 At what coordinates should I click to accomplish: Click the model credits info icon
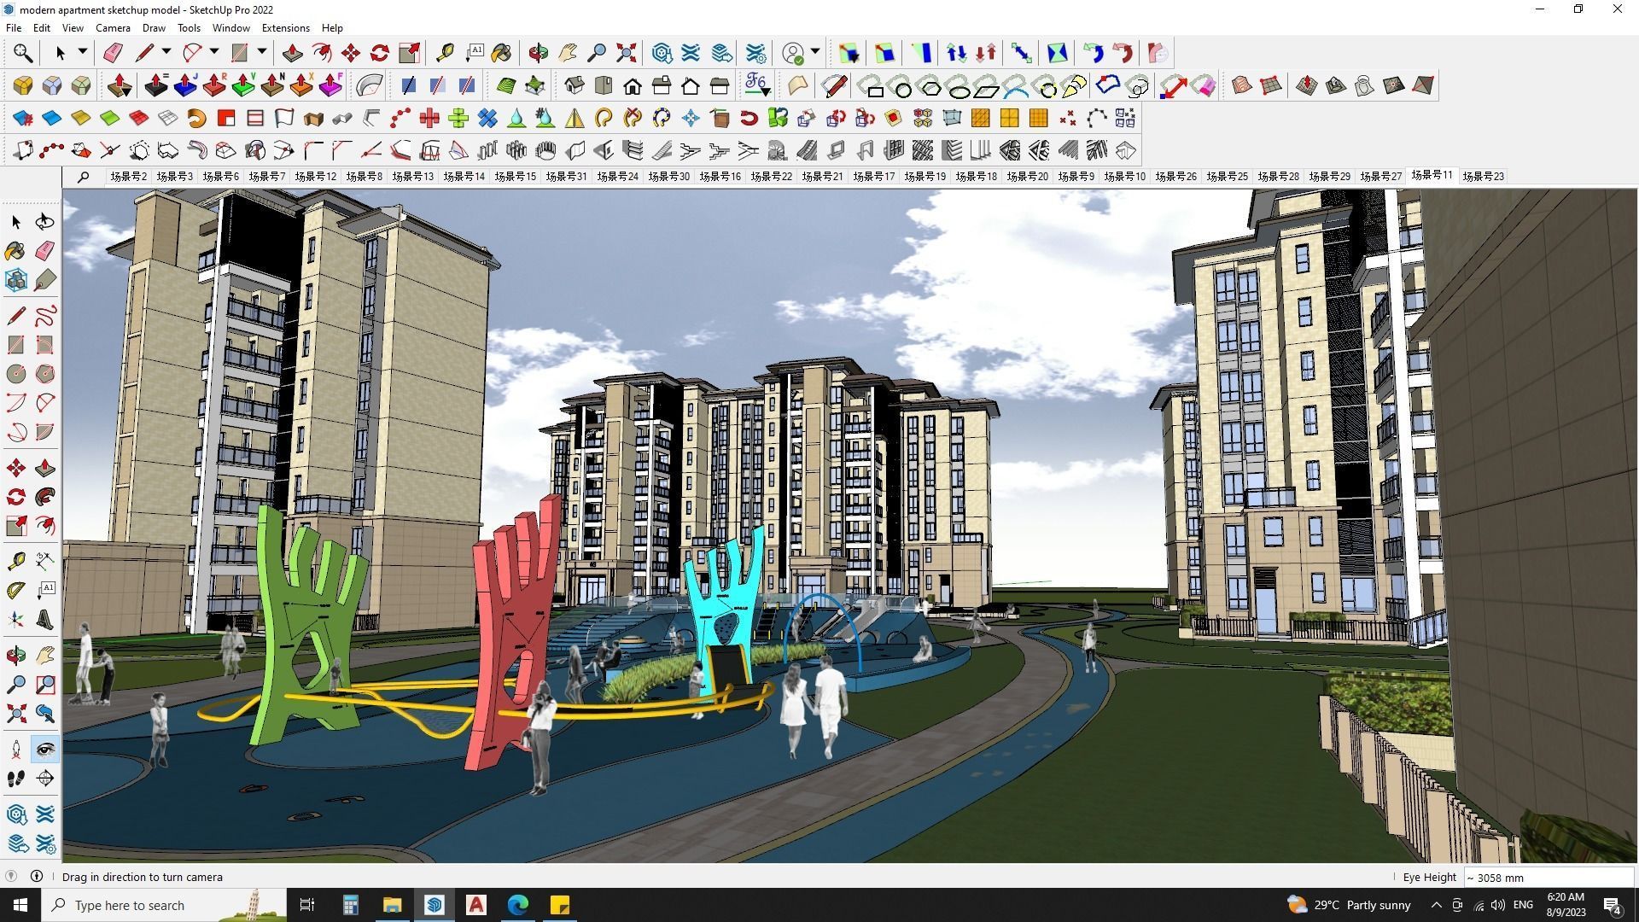37,877
